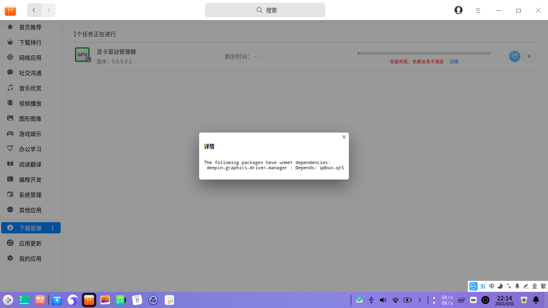Open the launcher from the dock
This screenshot has width=548, height=308.
(8, 300)
